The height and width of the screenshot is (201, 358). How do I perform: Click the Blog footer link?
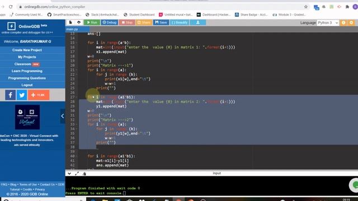point(13,184)
